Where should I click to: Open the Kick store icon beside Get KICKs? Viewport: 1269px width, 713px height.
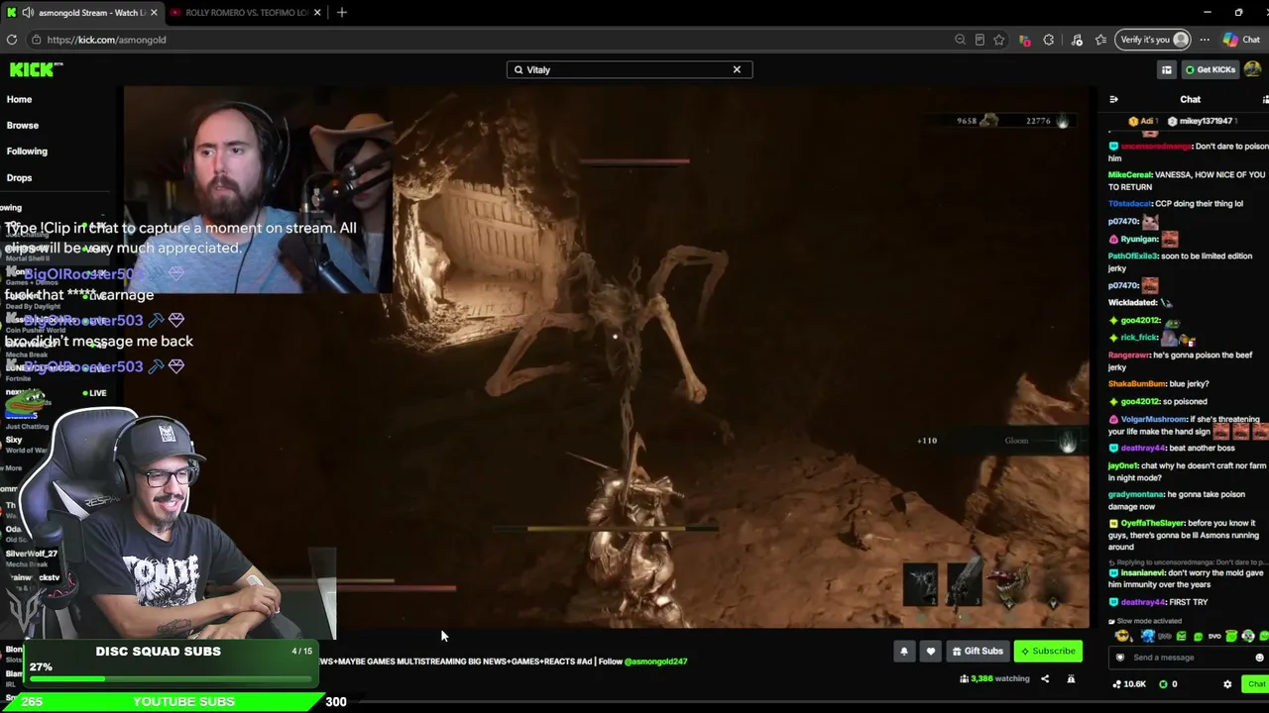(x=1167, y=69)
